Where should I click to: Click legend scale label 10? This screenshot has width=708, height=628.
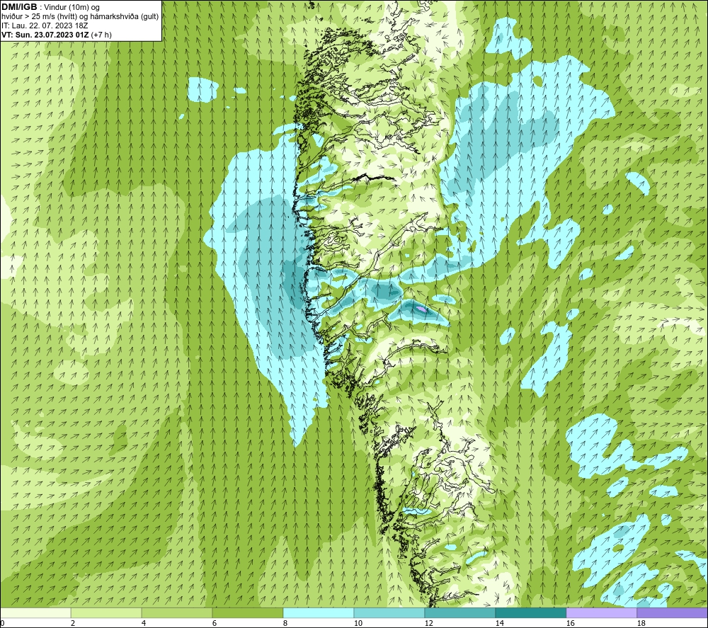pyautogui.click(x=357, y=624)
